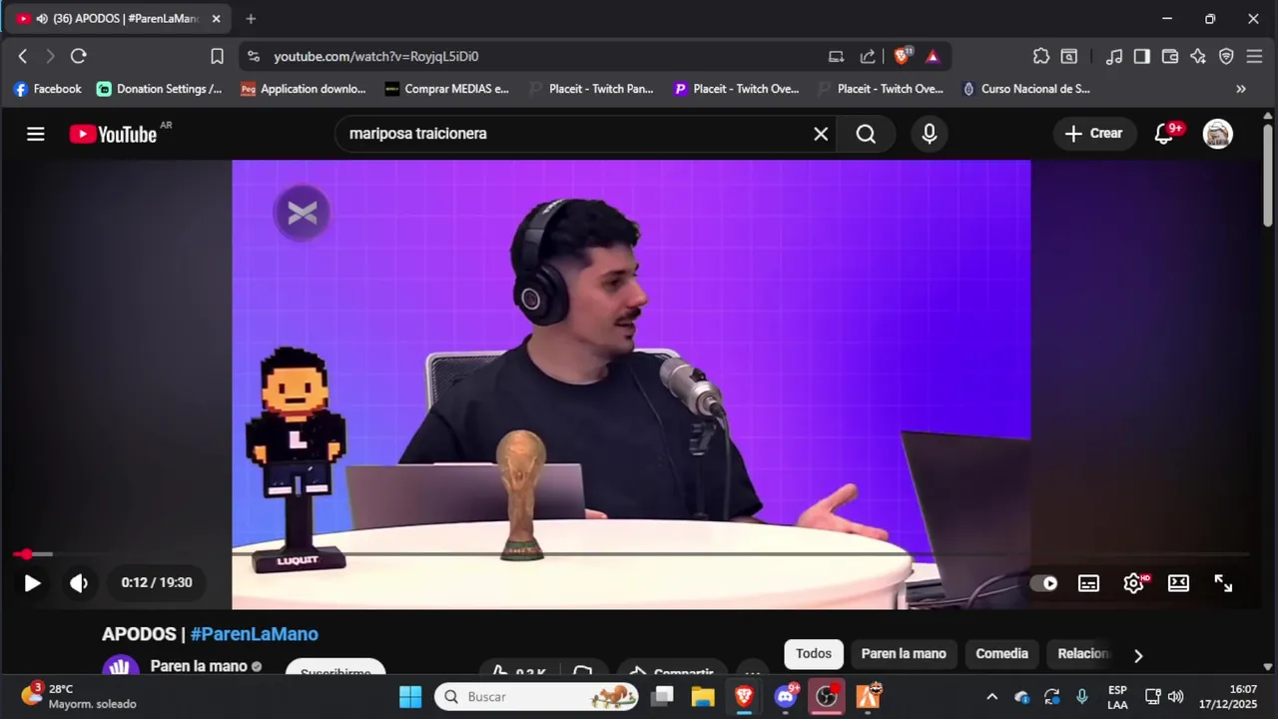This screenshot has width=1278, height=719.
Task: Play the video
Action: point(32,583)
